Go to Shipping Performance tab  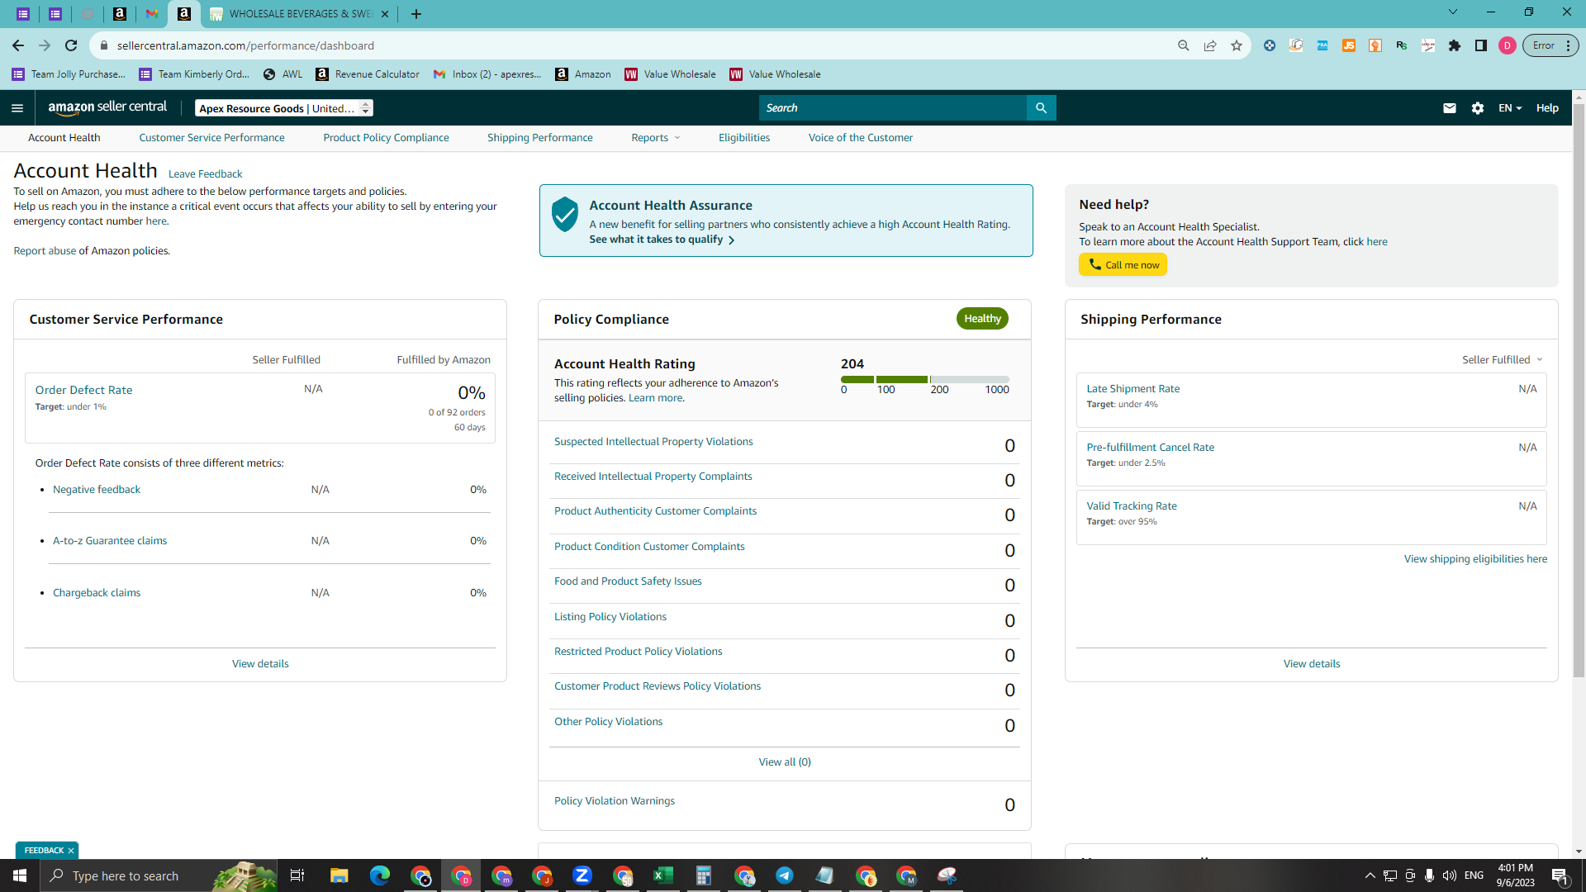[539, 138]
